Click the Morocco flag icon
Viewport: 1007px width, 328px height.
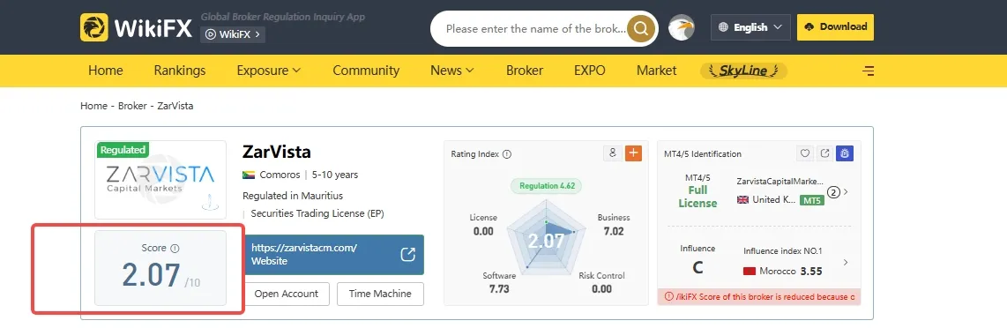click(x=749, y=271)
